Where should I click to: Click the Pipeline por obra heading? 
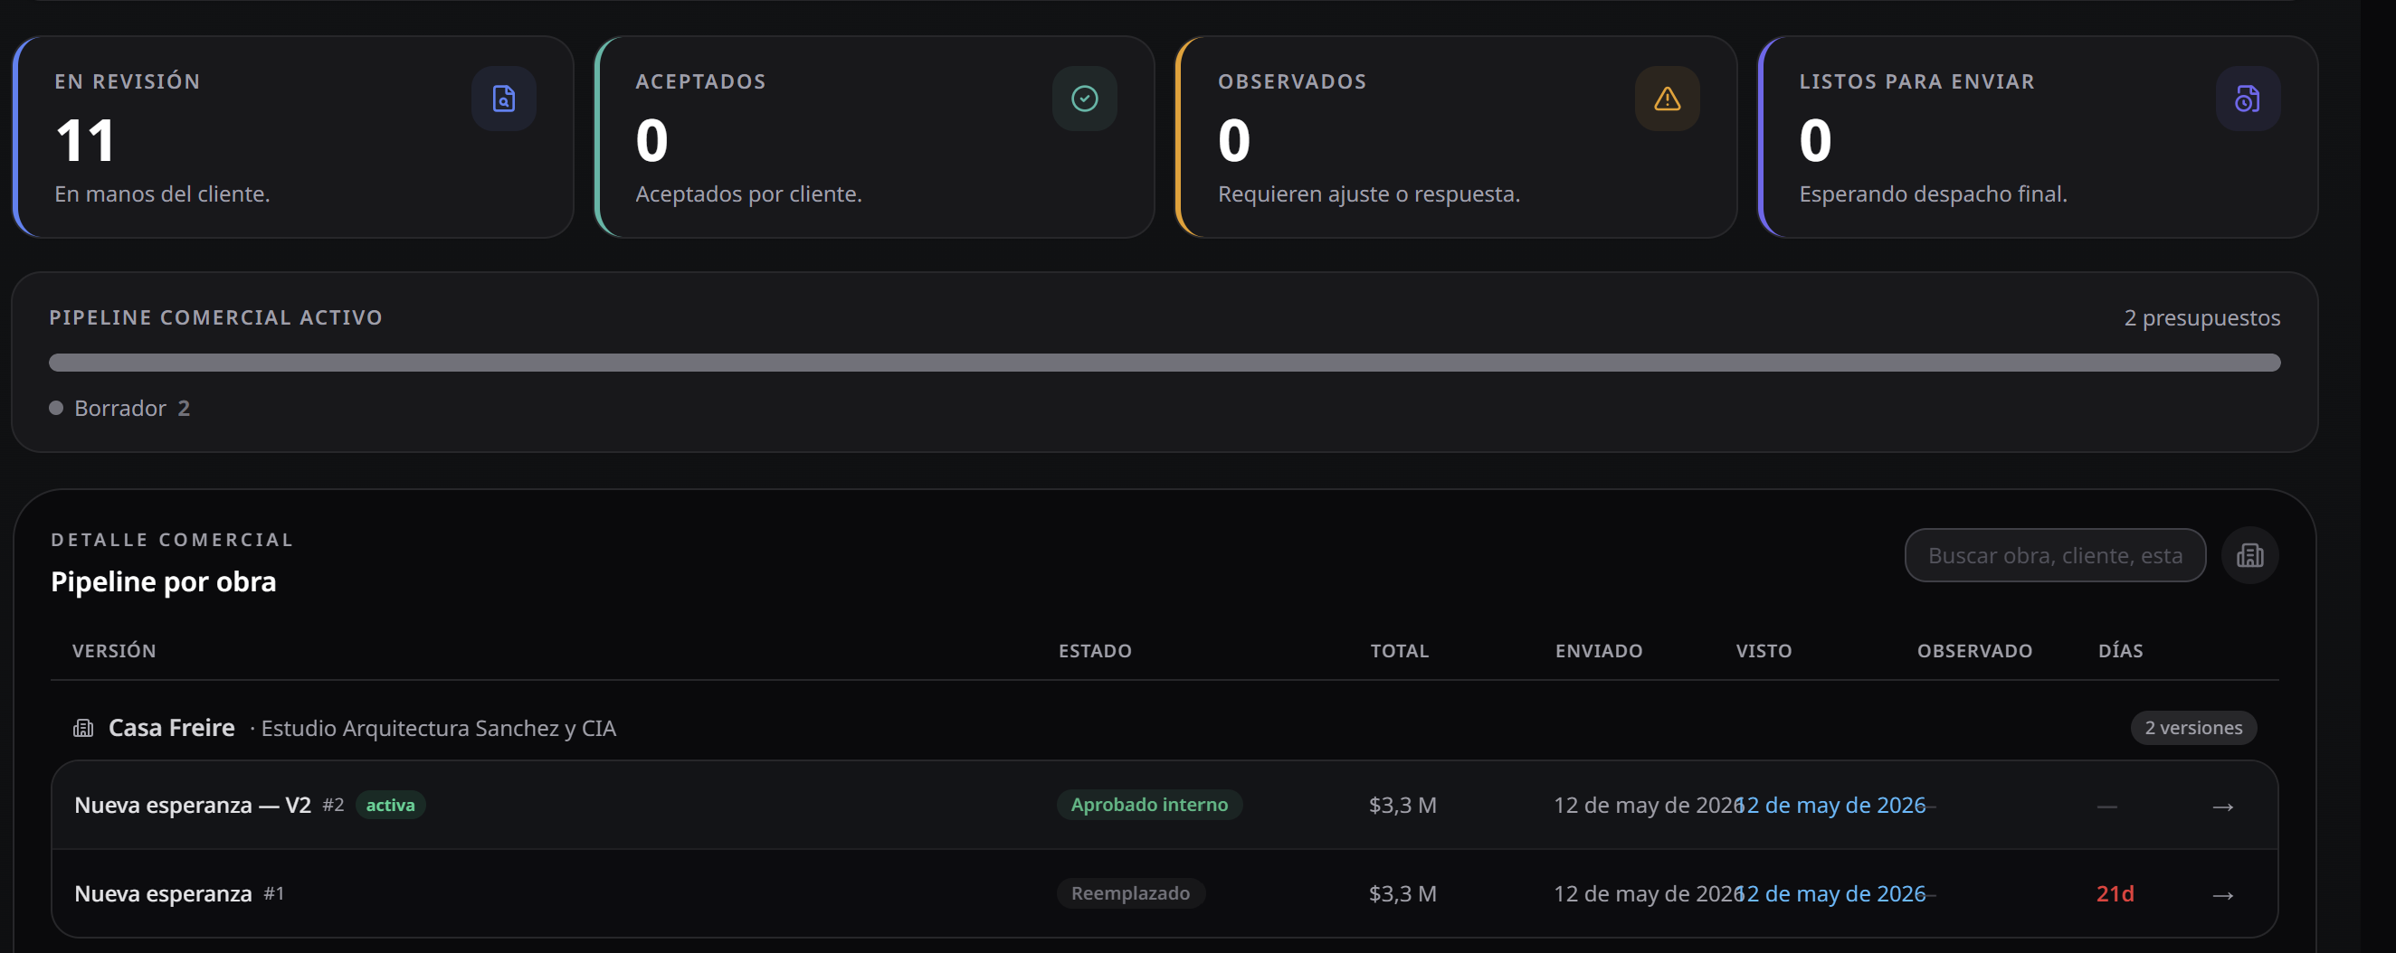coord(164,582)
